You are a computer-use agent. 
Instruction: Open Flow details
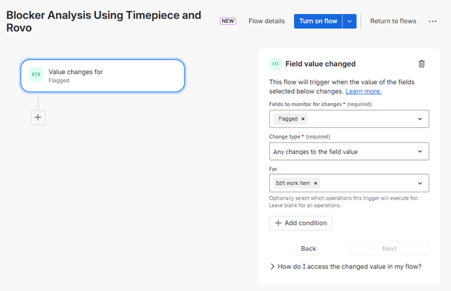[x=267, y=21]
